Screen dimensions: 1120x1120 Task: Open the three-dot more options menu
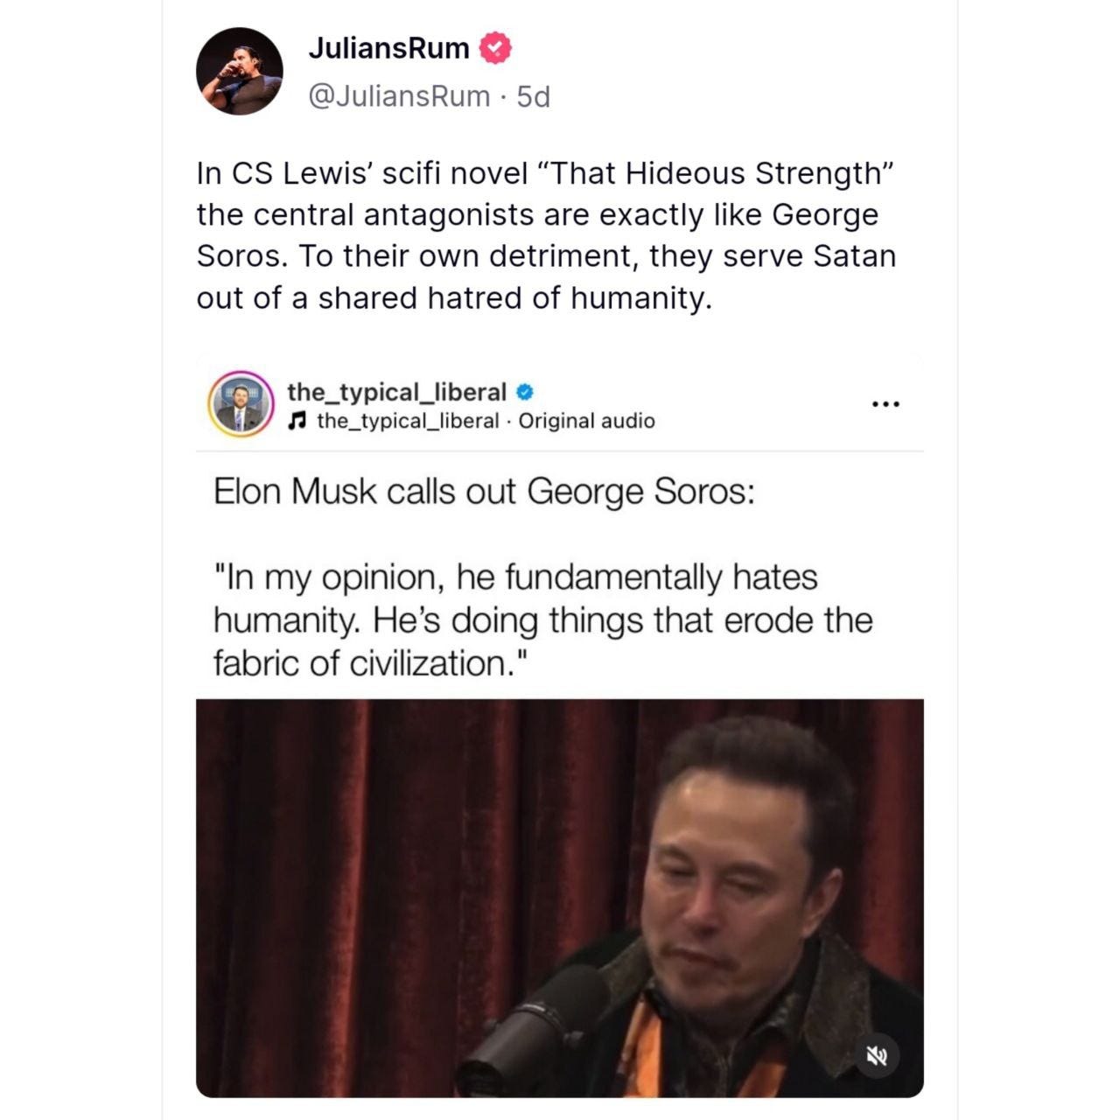[885, 403]
